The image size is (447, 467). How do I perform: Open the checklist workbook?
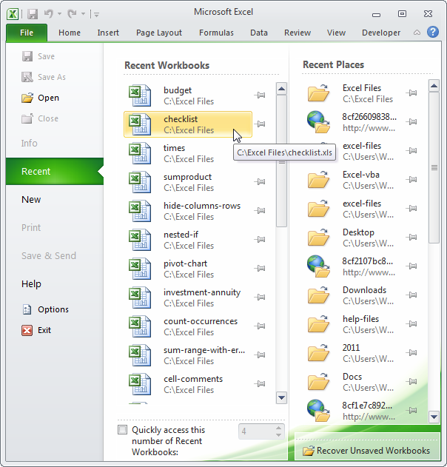(188, 124)
